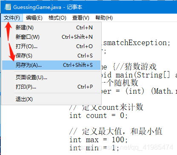
Task: Select 新窗口(W) menu entry
Action: [51, 37]
